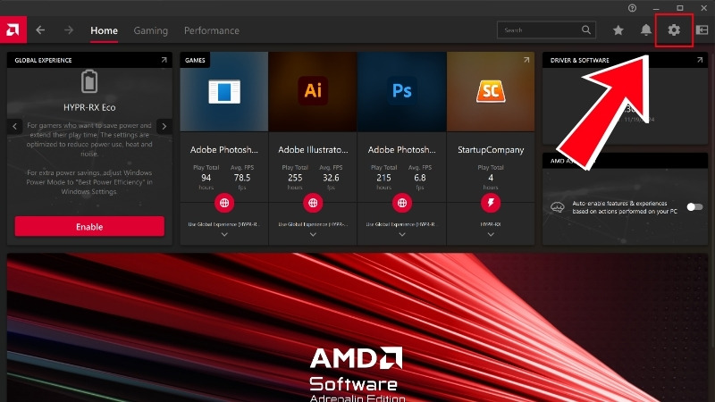This screenshot has height=402, width=715.
Task: Open Settings via the gear icon
Action: [674, 30]
